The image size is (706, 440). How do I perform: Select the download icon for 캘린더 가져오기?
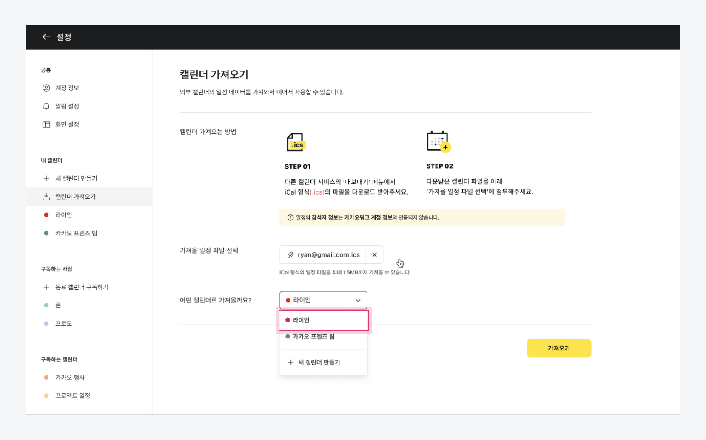coord(46,197)
